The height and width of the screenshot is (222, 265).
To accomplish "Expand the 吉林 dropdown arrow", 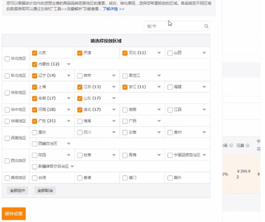I will [x=114, y=75].
